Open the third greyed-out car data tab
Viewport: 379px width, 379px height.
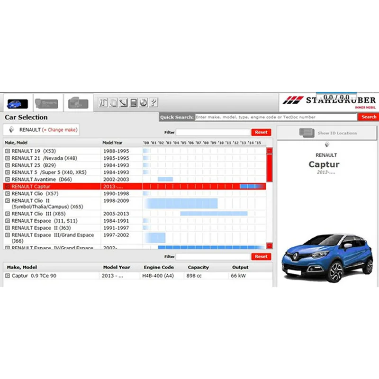pyautogui.click(x=78, y=103)
